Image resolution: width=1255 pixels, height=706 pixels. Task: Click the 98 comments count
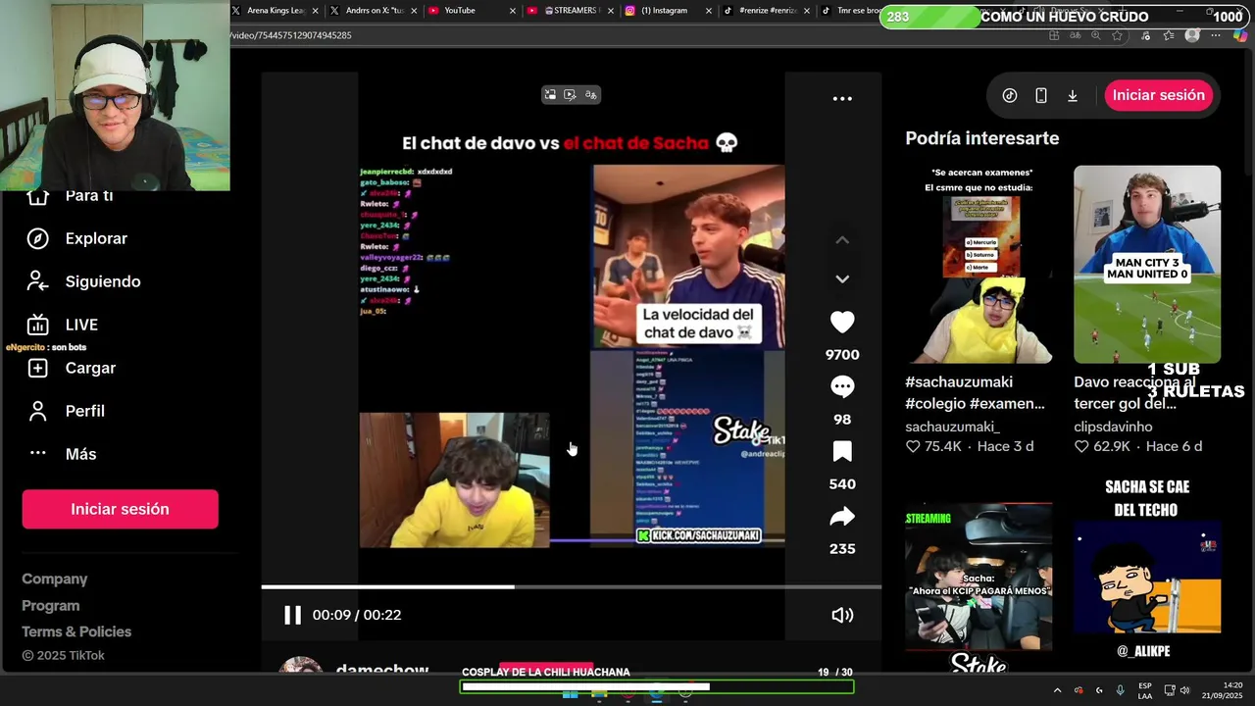(x=842, y=420)
